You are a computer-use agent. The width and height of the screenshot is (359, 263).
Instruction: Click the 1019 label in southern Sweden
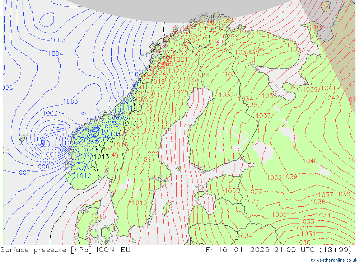coord(139,203)
